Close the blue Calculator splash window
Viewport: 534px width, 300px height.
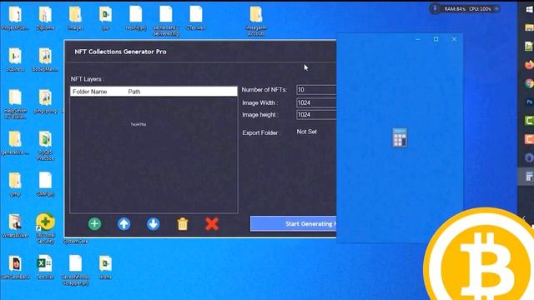click(x=454, y=39)
